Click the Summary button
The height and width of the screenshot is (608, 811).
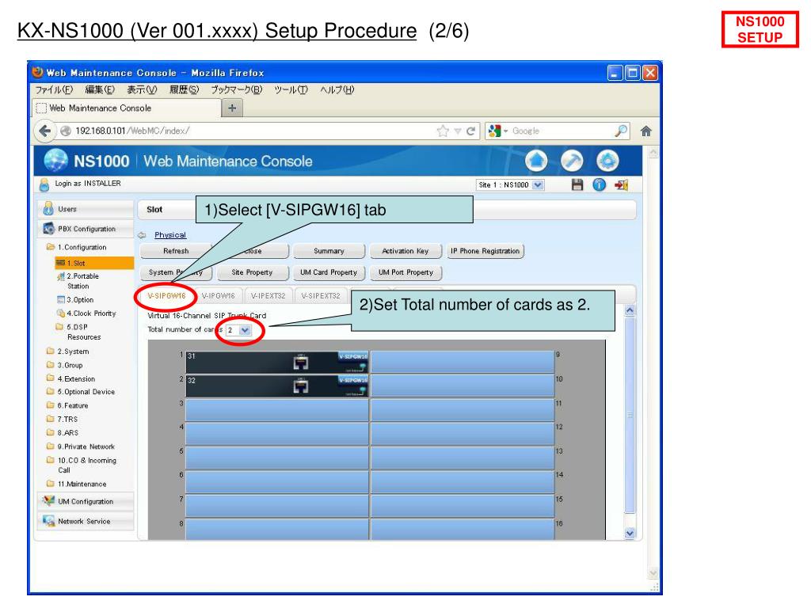(x=329, y=251)
